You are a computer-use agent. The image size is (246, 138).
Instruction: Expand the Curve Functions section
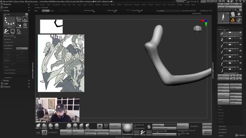10,70
